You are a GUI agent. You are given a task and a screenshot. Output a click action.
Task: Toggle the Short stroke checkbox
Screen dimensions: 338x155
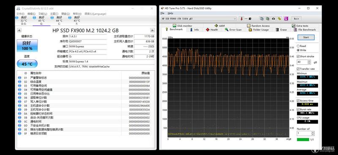point(298,56)
